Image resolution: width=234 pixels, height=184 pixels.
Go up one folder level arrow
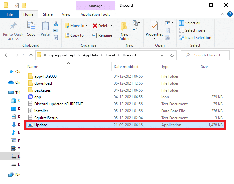click(31, 55)
